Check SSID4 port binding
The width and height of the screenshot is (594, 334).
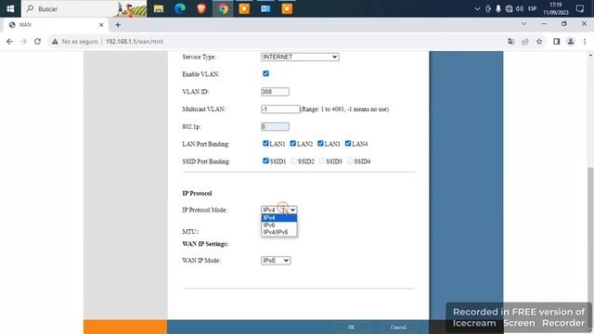(x=350, y=161)
